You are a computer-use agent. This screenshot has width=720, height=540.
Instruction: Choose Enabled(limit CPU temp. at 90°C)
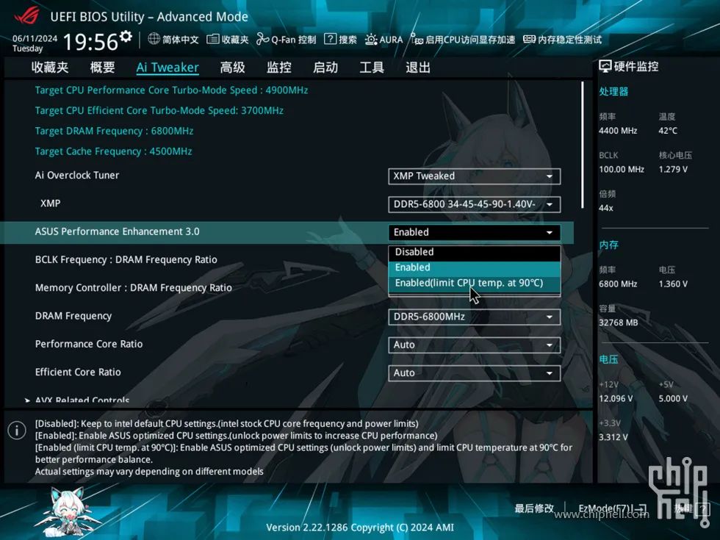tap(475, 283)
